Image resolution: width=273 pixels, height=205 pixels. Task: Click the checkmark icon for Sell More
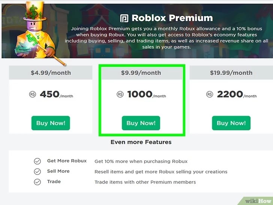37,172
